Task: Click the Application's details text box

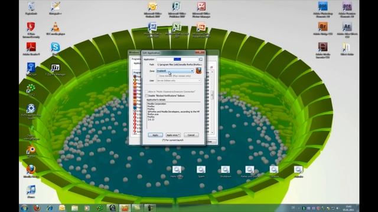Action: [173, 115]
